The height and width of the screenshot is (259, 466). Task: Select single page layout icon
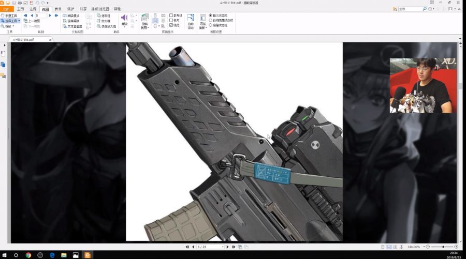(155, 16)
